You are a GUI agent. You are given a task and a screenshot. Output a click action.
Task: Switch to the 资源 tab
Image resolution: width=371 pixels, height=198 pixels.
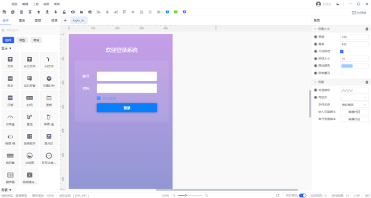pyautogui.click(x=54, y=20)
